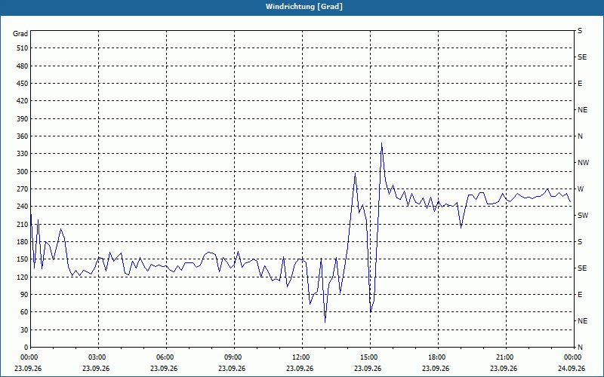The height and width of the screenshot is (377, 604).
Task: Click the 24.09.26 date label
Action: (572, 369)
